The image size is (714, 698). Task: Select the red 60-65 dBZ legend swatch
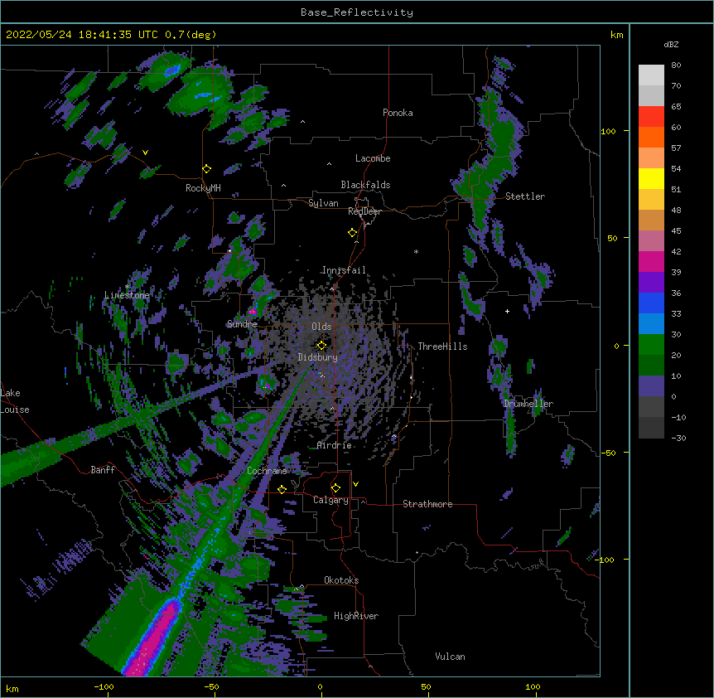coord(651,117)
